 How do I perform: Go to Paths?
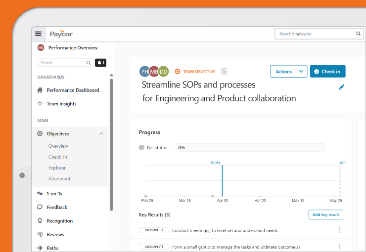tap(52, 248)
